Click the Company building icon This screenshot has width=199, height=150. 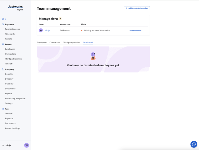[x=3, y=69]
